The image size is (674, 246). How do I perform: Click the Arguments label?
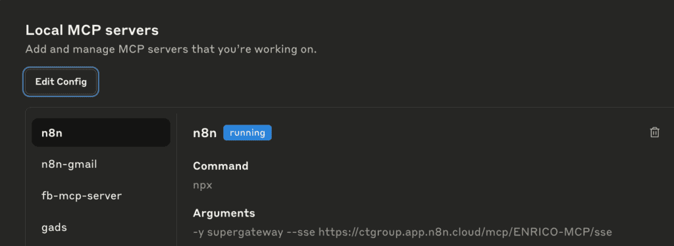tap(224, 213)
